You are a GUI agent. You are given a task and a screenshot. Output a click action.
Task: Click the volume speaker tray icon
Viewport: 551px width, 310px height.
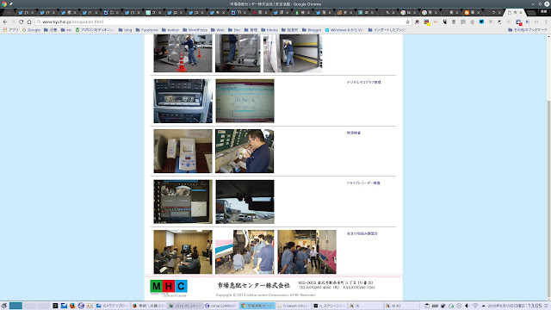coord(467,306)
